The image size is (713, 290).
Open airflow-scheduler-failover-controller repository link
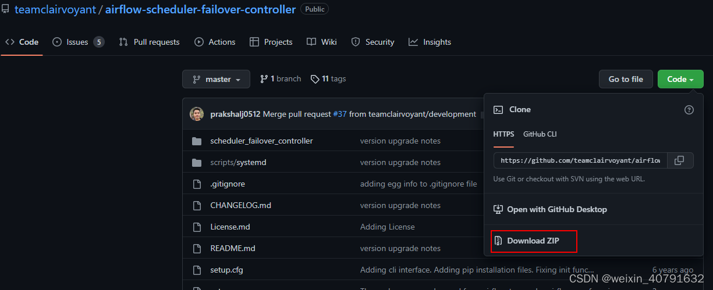coord(200,9)
